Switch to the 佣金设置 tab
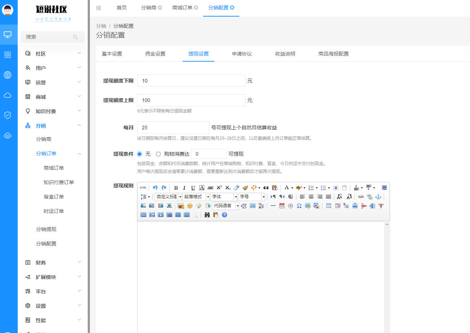The image size is (470, 333). click(155, 54)
